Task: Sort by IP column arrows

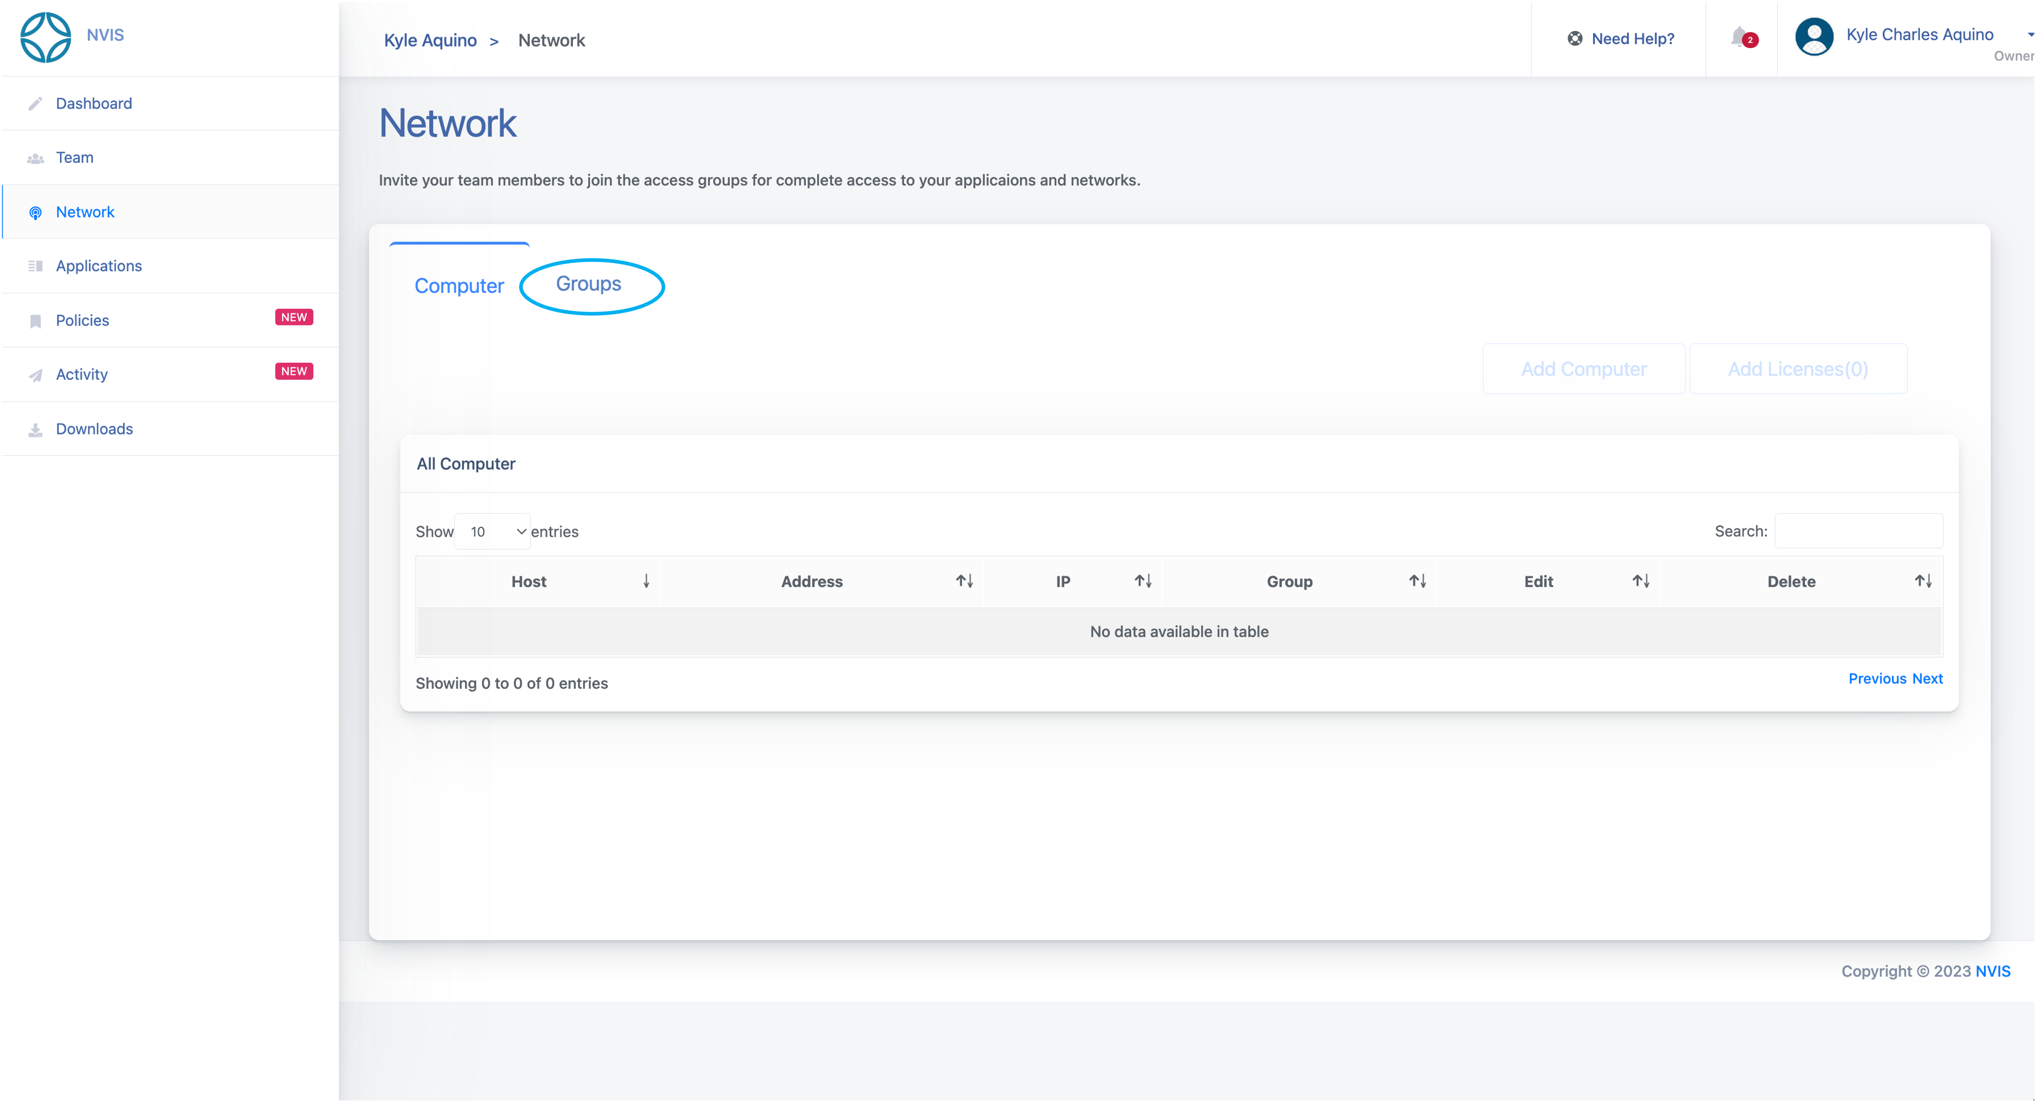Action: tap(1142, 582)
